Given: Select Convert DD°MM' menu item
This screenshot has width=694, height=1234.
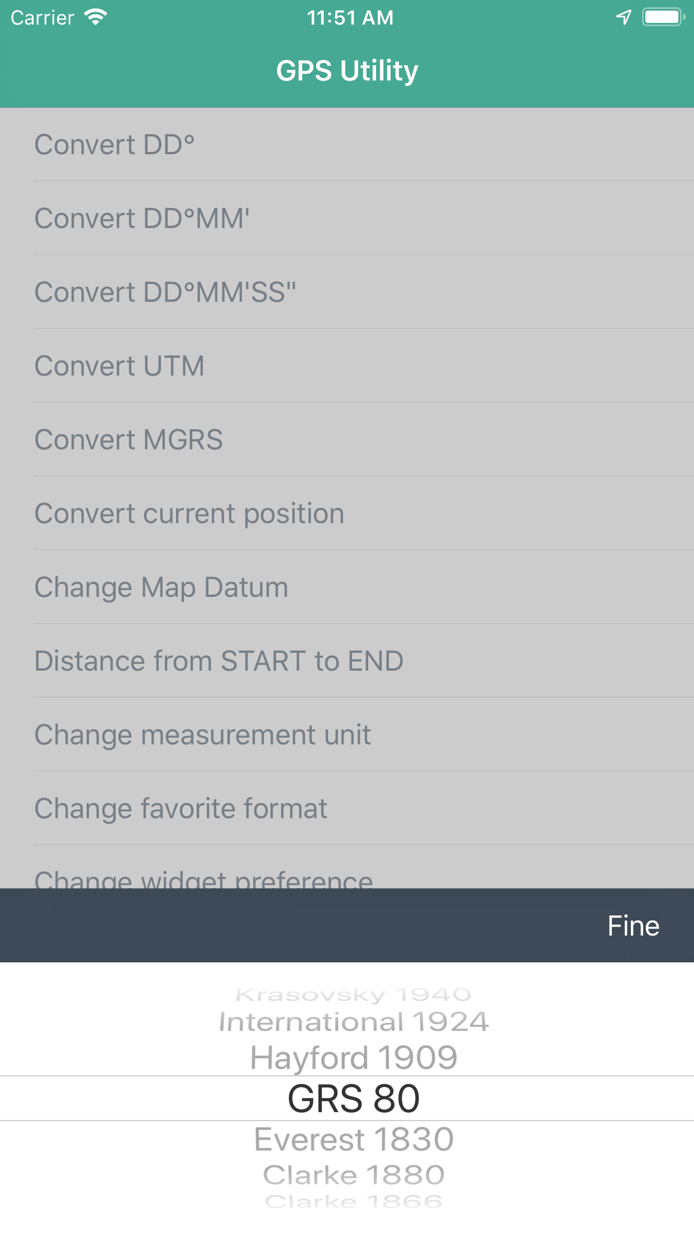Looking at the screenshot, I should [x=347, y=219].
